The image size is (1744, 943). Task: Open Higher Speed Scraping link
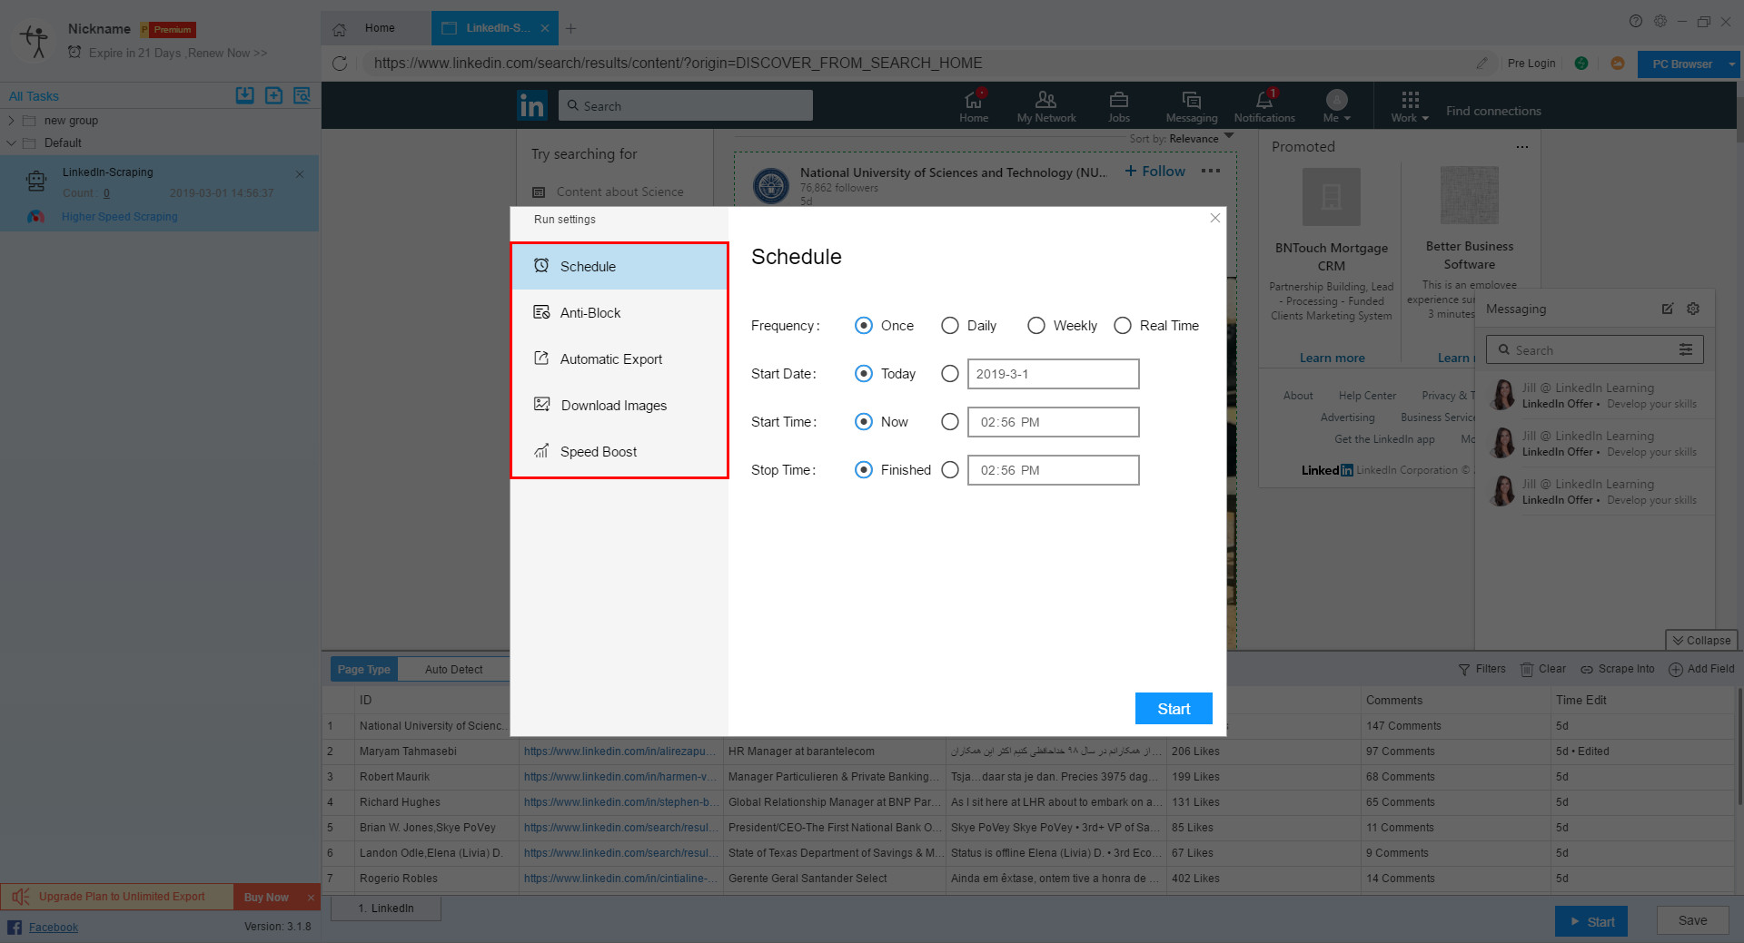[x=120, y=217]
